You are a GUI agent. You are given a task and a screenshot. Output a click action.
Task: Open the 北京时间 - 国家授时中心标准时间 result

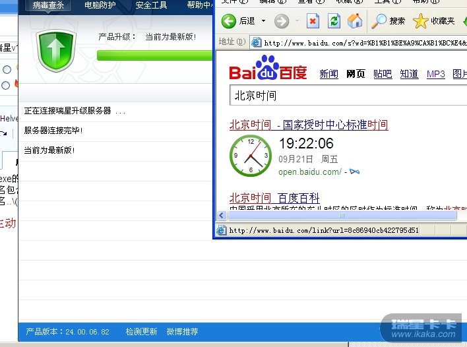pyautogui.click(x=309, y=125)
